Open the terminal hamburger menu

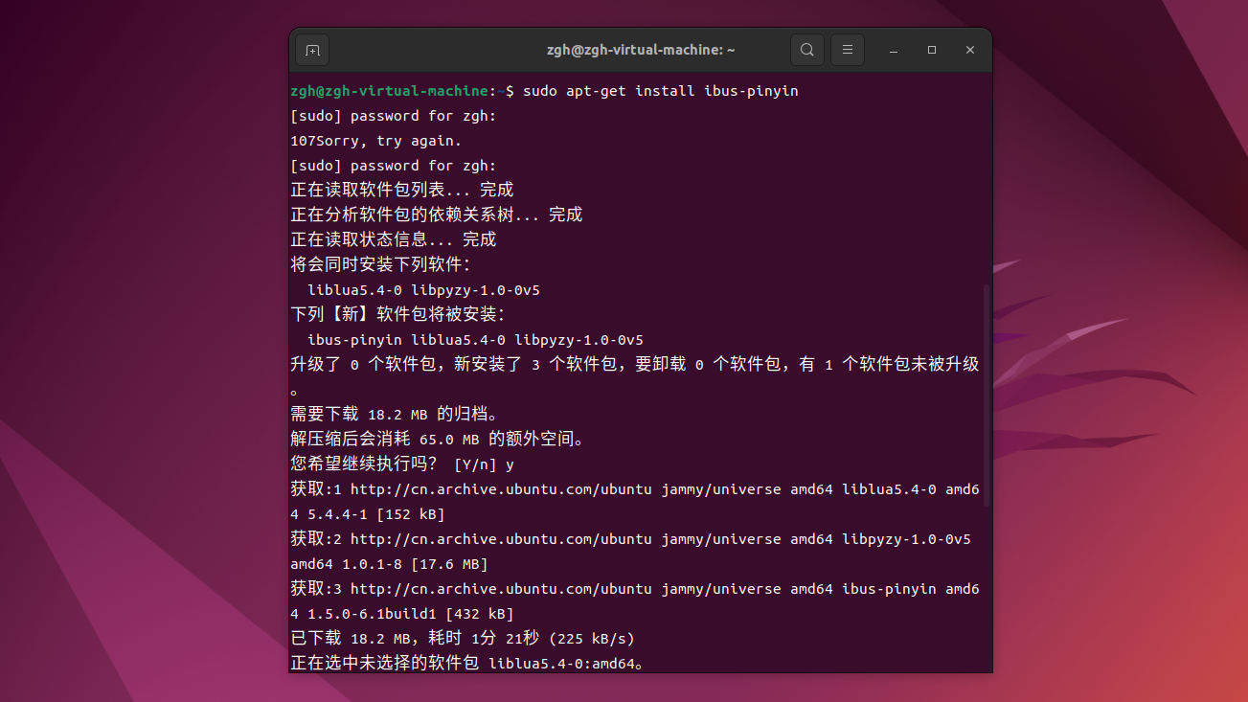click(x=848, y=50)
